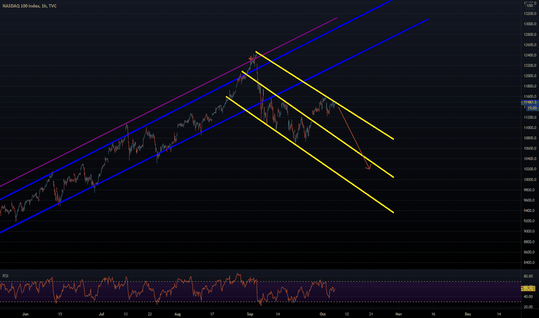The height and width of the screenshot is (318, 539).
Task: Click the Jun label on time axis
Action: click(x=25, y=314)
